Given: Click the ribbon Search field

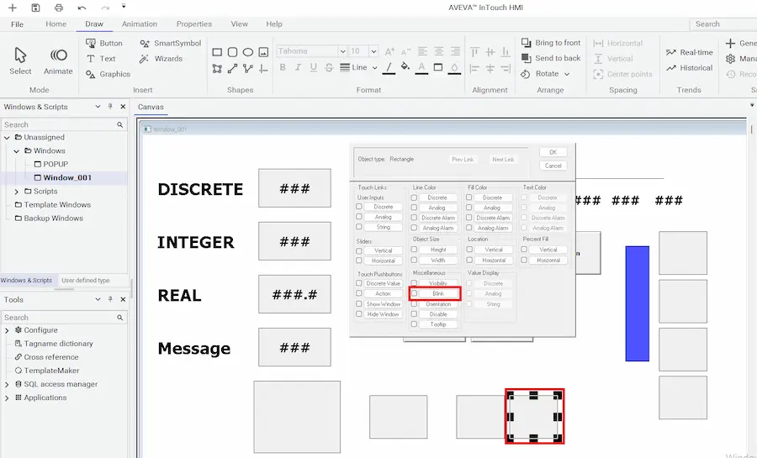Looking at the screenshot, I should pos(723,24).
